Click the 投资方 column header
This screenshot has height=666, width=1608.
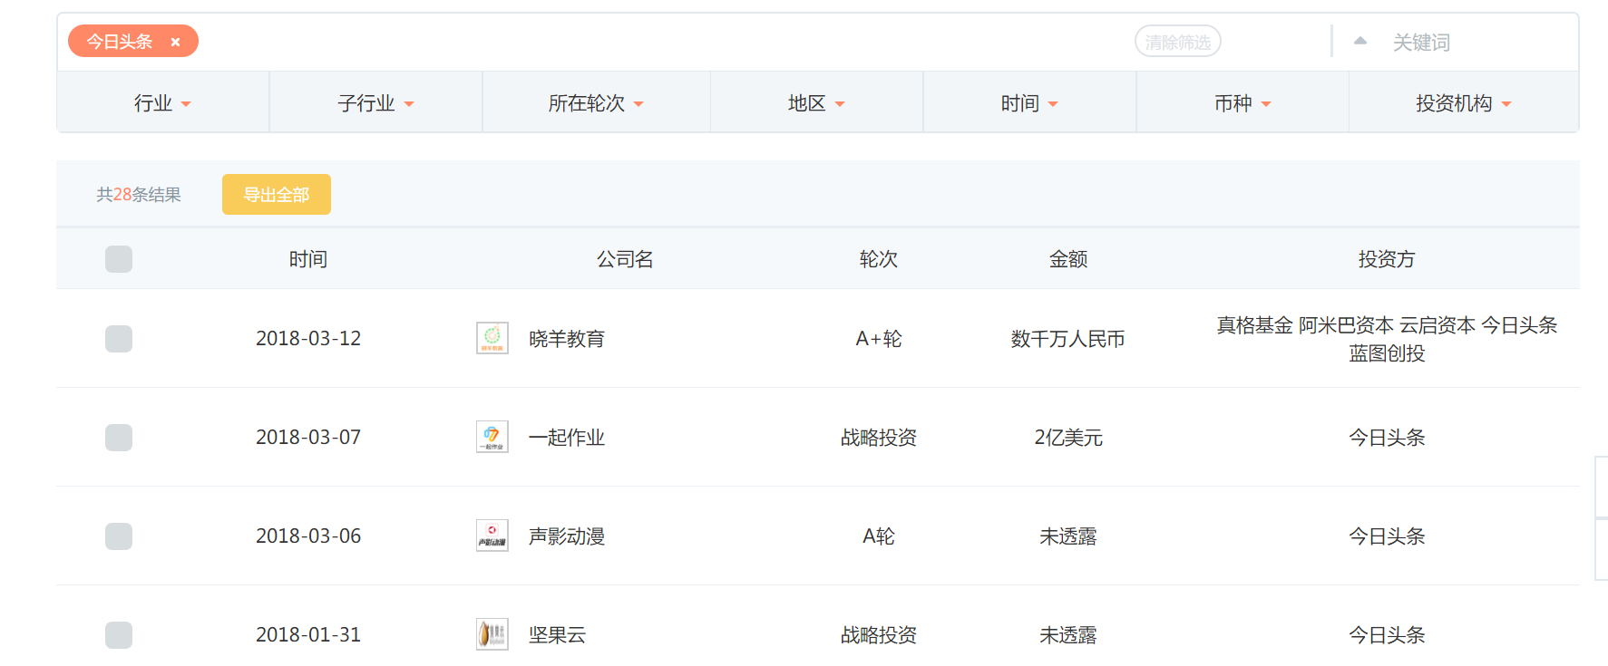pyautogui.click(x=1387, y=259)
